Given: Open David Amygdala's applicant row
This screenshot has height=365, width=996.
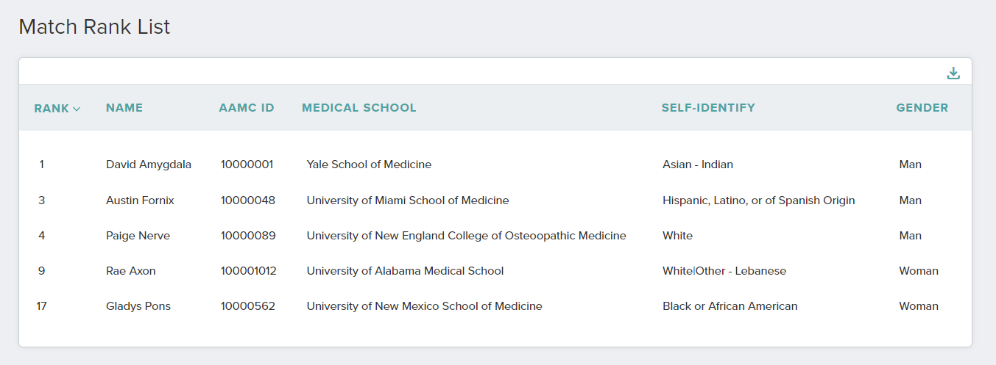Looking at the screenshot, I should (495, 165).
